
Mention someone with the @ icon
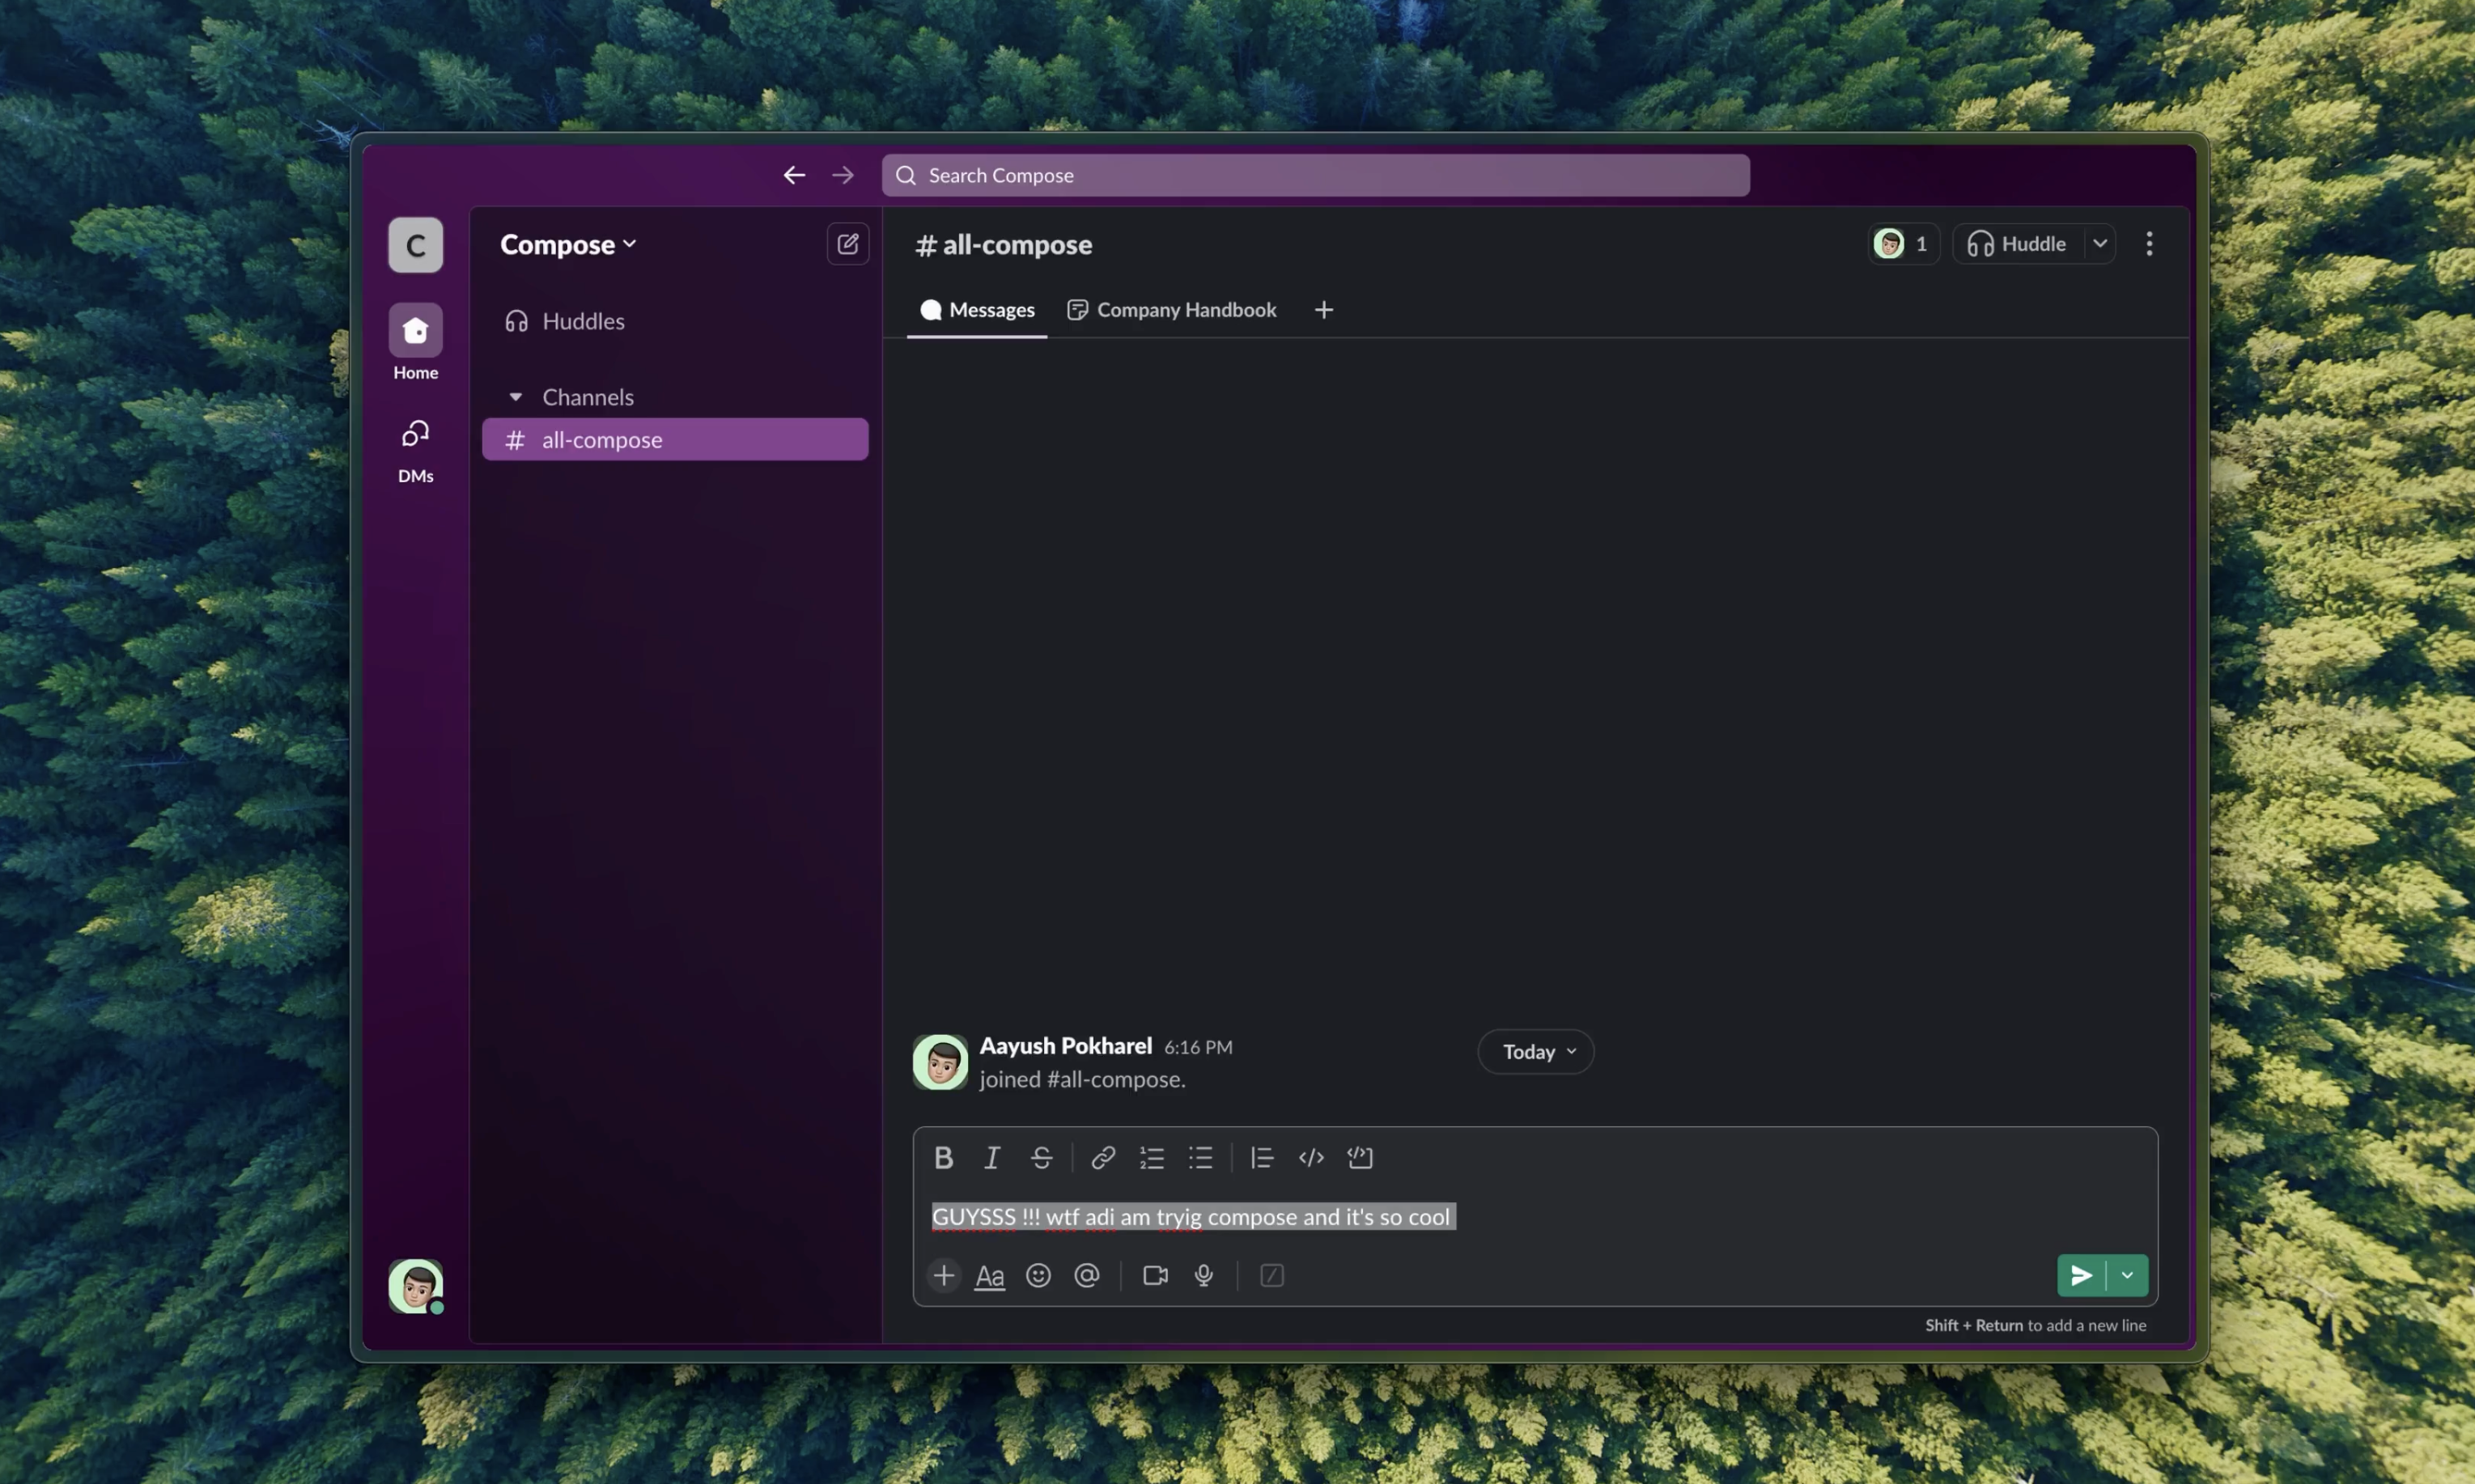1087,1275
